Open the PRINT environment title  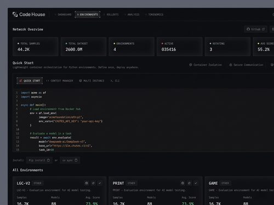[x=118, y=183]
